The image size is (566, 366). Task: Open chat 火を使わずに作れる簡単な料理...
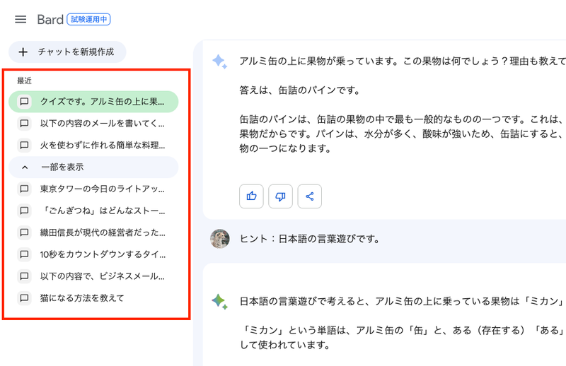pyautogui.click(x=93, y=146)
